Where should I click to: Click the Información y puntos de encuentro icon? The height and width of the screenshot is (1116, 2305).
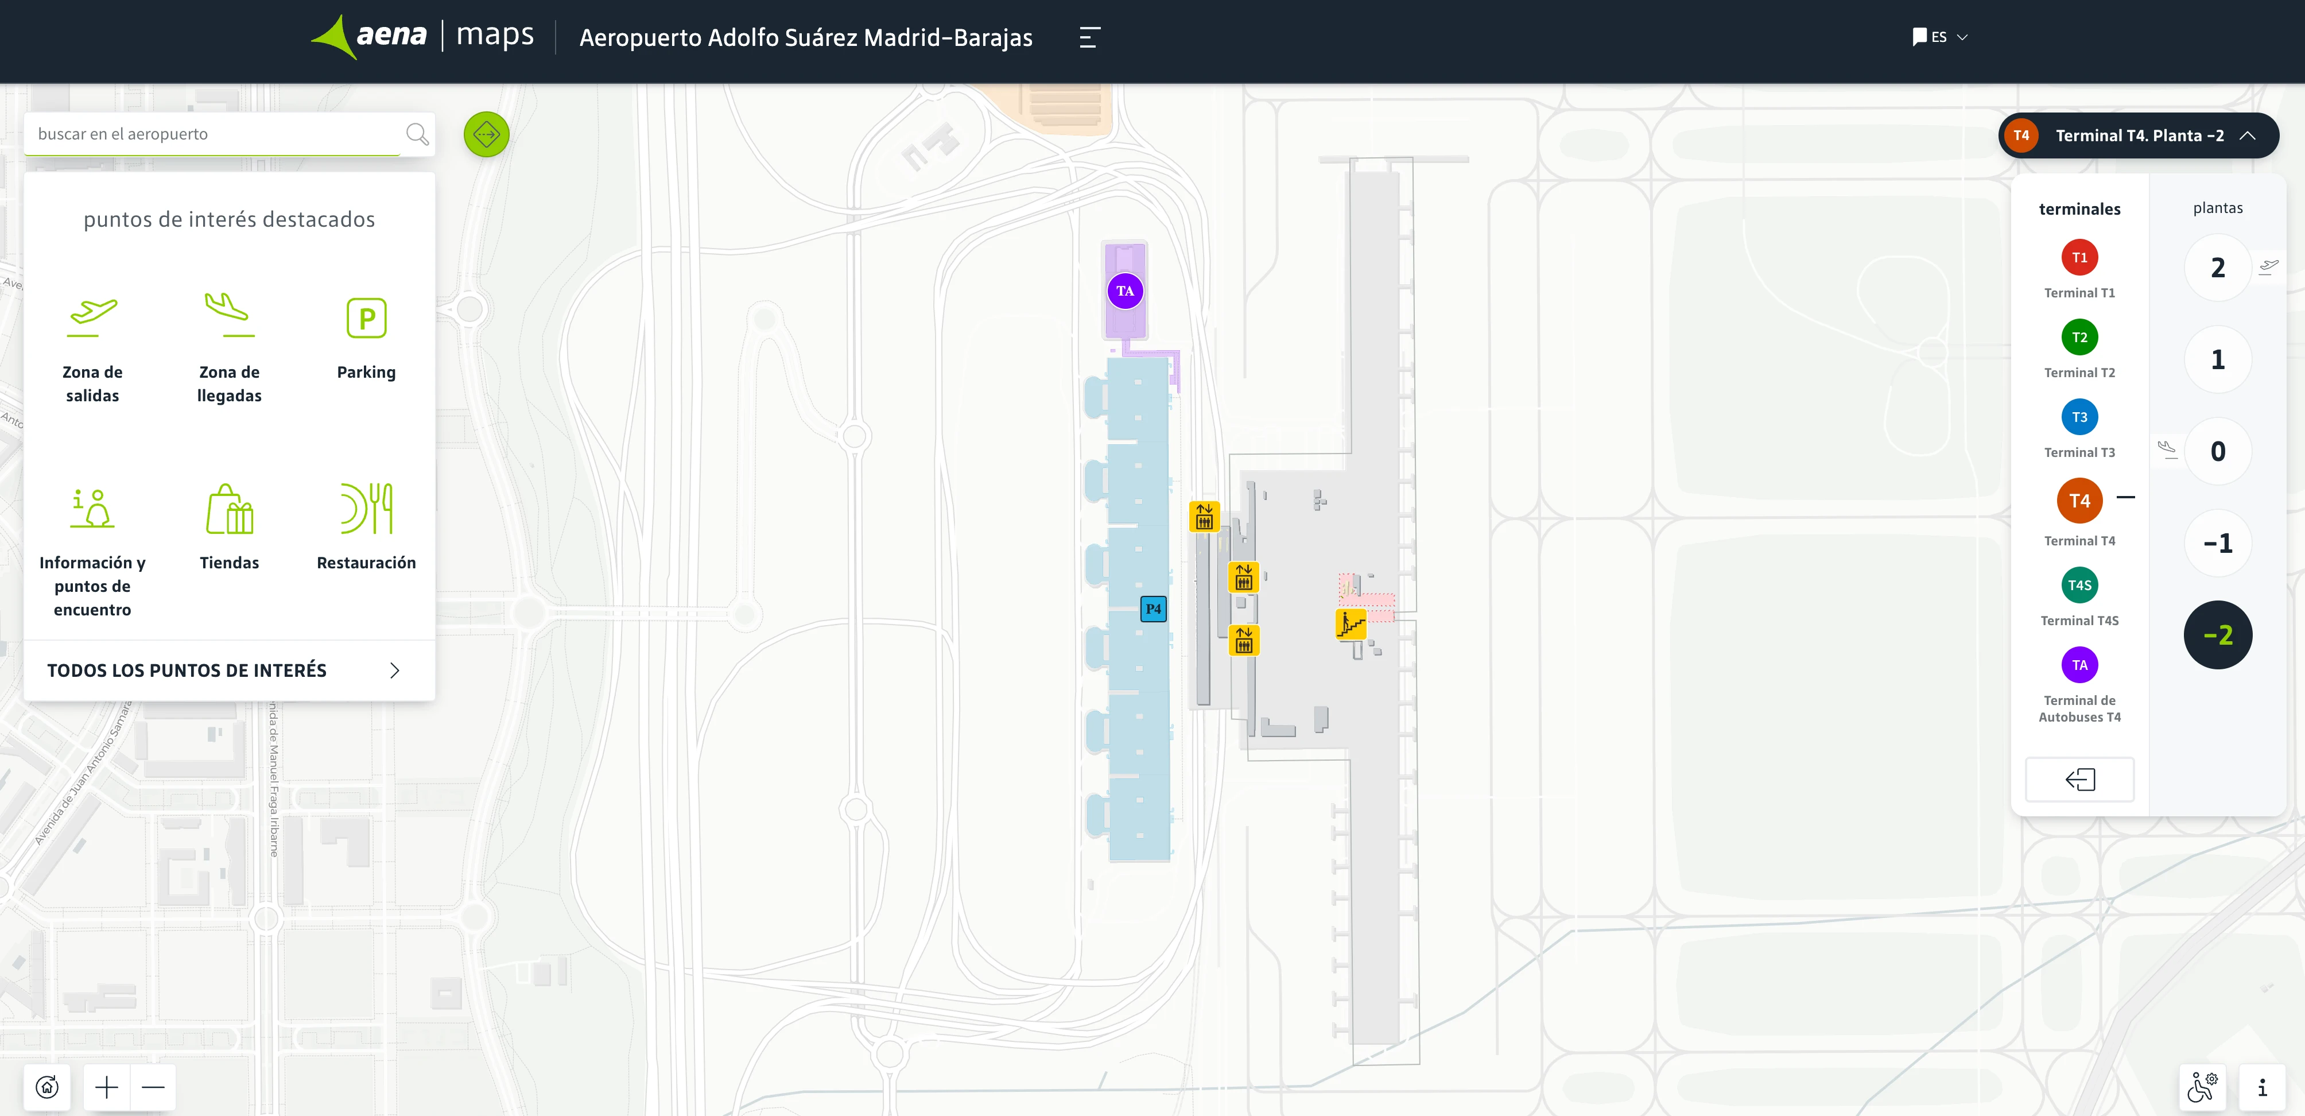pyautogui.click(x=92, y=508)
